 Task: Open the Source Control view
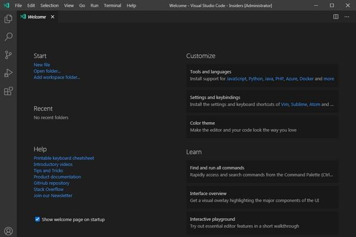[x=8, y=55]
